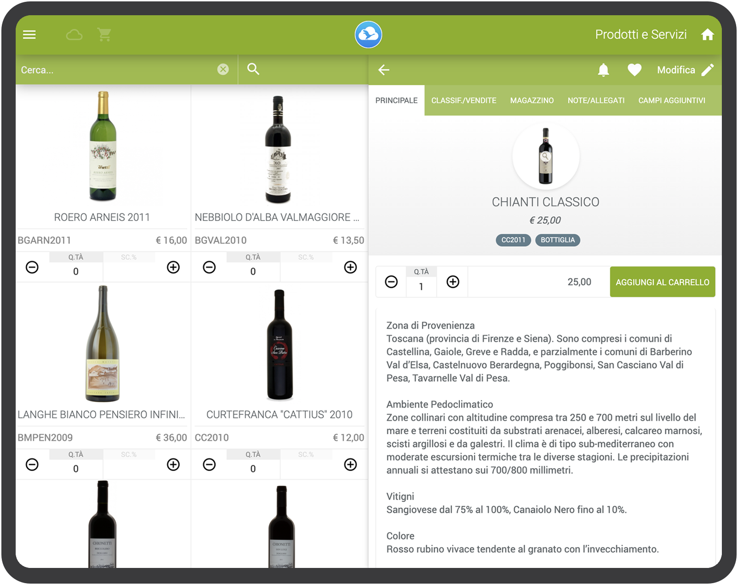Decrease Chianti Classico quantity

[x=391, y=281]
